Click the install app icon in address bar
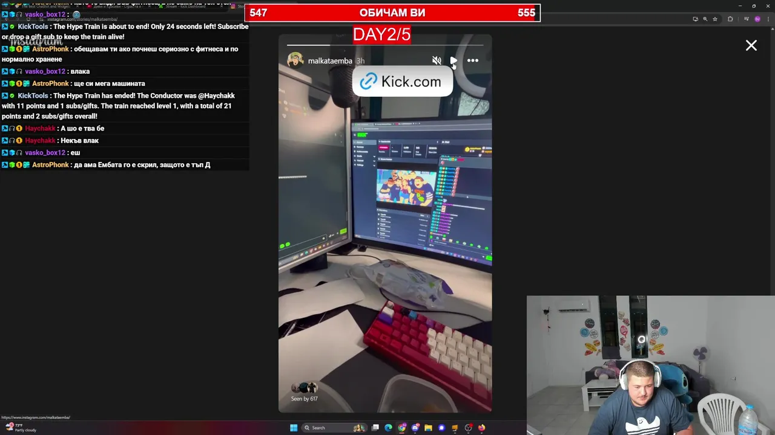Viewport: 775px width, 435px height. 696,19
